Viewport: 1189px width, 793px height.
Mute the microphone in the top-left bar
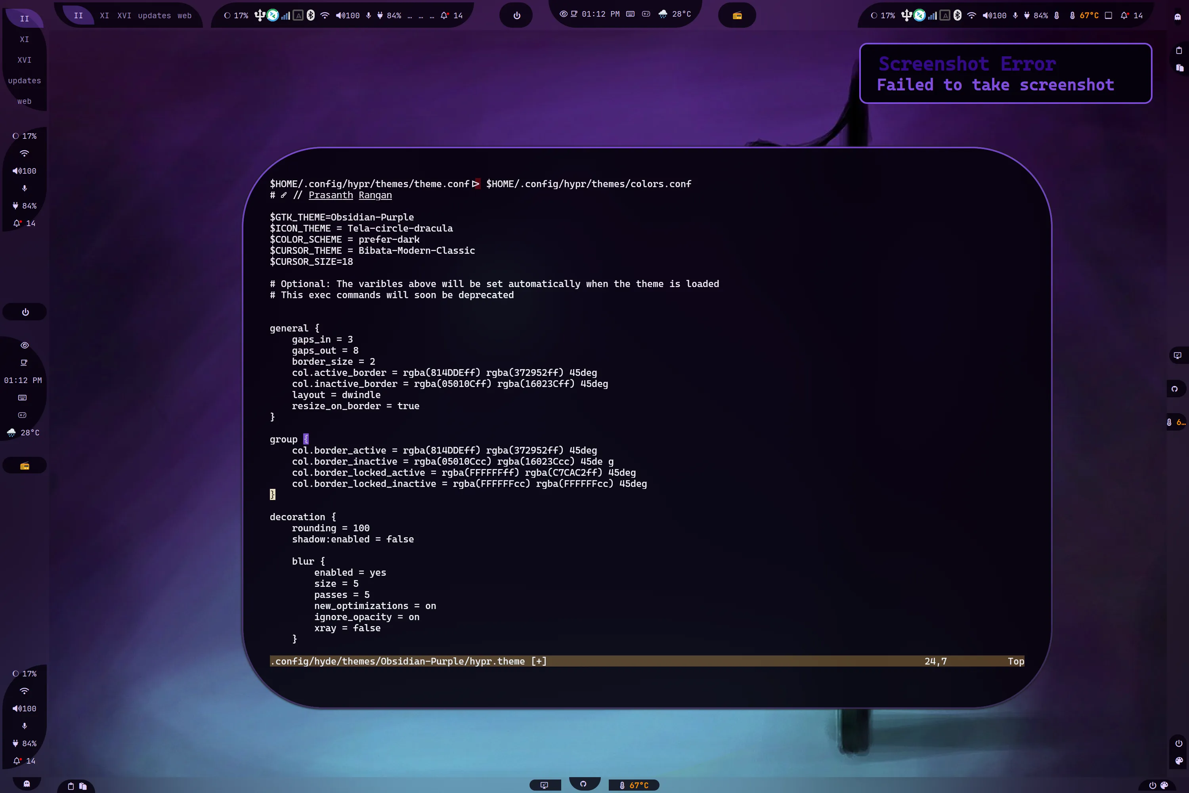(369, 16)
